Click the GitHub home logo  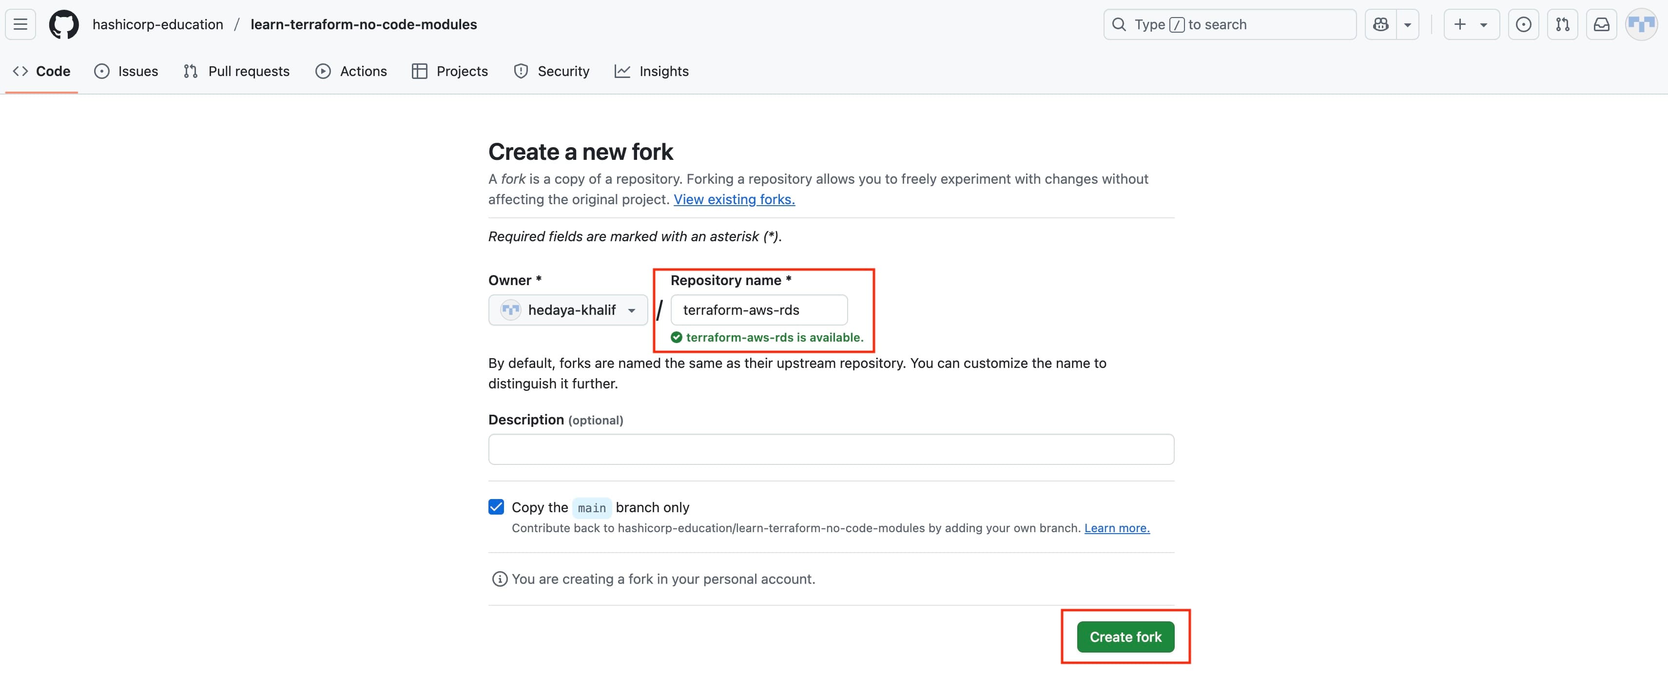coord(63,24)
